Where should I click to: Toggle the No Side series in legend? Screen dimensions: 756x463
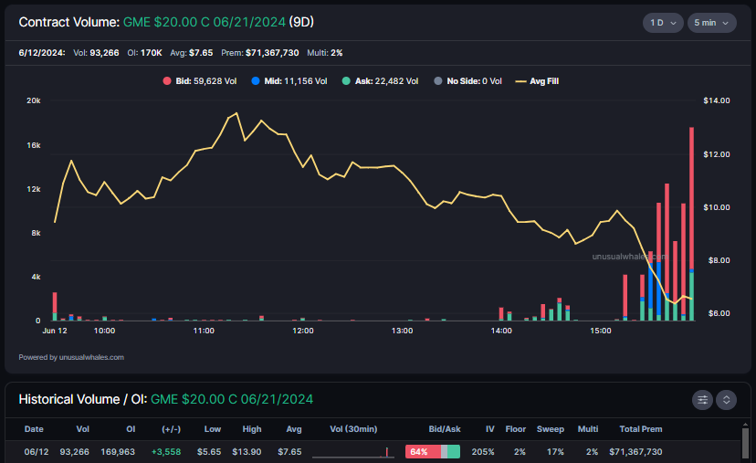tap(467, 81)
